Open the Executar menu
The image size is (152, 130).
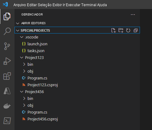(73, 5)
